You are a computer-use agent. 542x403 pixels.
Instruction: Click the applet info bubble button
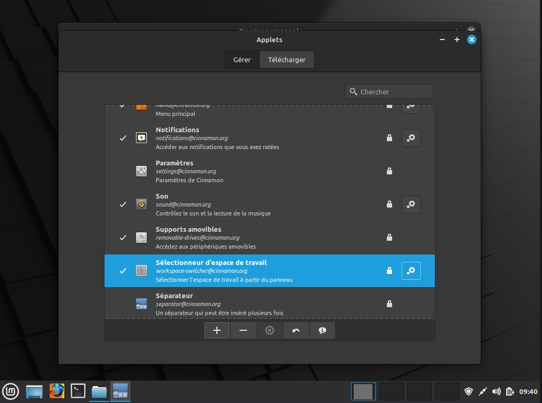tap(322, 330)
